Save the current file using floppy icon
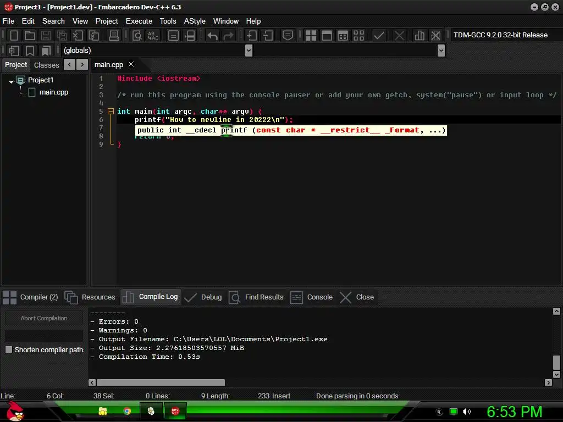This screenshot has height=422, width=563. click(x=46, y=36)
